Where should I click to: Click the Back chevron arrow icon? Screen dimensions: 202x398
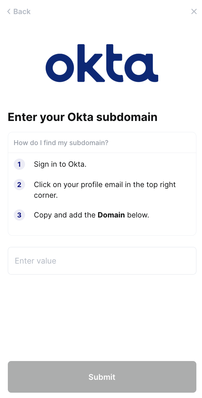pos(9,12)
